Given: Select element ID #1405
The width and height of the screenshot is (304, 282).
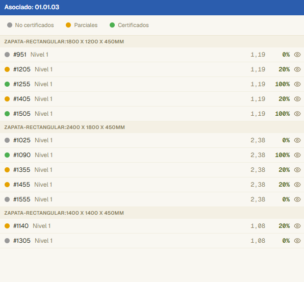Looking at the screenshot, I should 22,99.
